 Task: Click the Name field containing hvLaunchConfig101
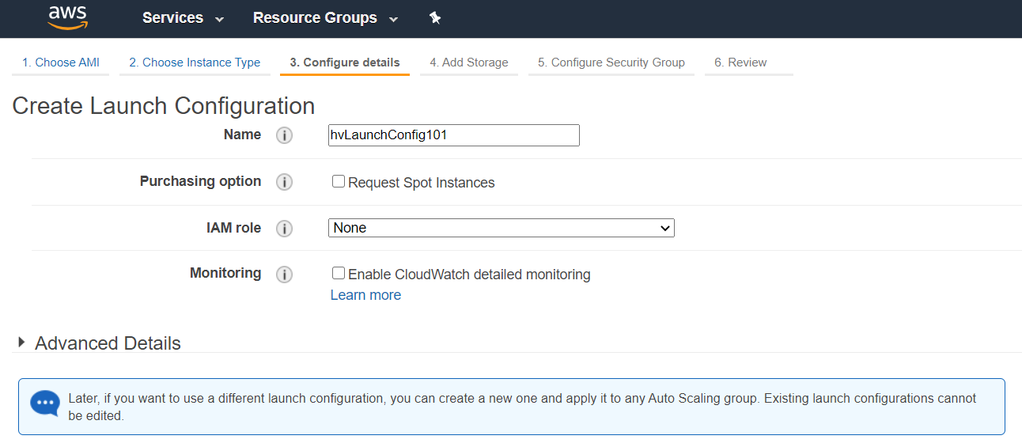tap(454, 135)
